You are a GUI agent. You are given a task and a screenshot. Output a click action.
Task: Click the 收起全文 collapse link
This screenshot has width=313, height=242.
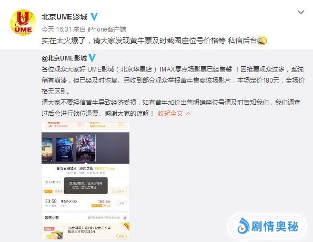(170, 114)
